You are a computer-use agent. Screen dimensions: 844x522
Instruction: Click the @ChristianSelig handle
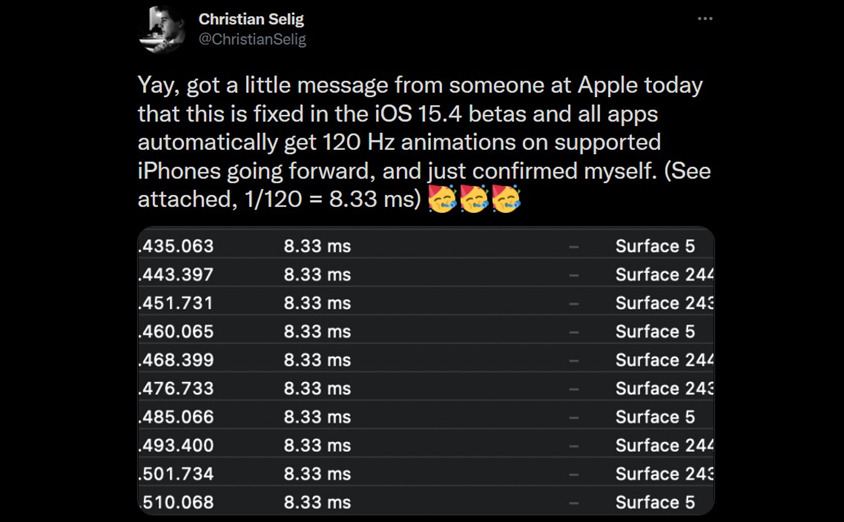pyautogui.click(x=252, y=39)
